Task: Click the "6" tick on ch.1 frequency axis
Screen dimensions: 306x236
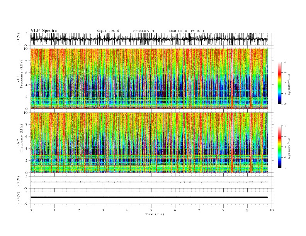Action: pos(27,72)
